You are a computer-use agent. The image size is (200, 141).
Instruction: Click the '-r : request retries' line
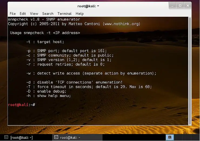tap(65, 64)
